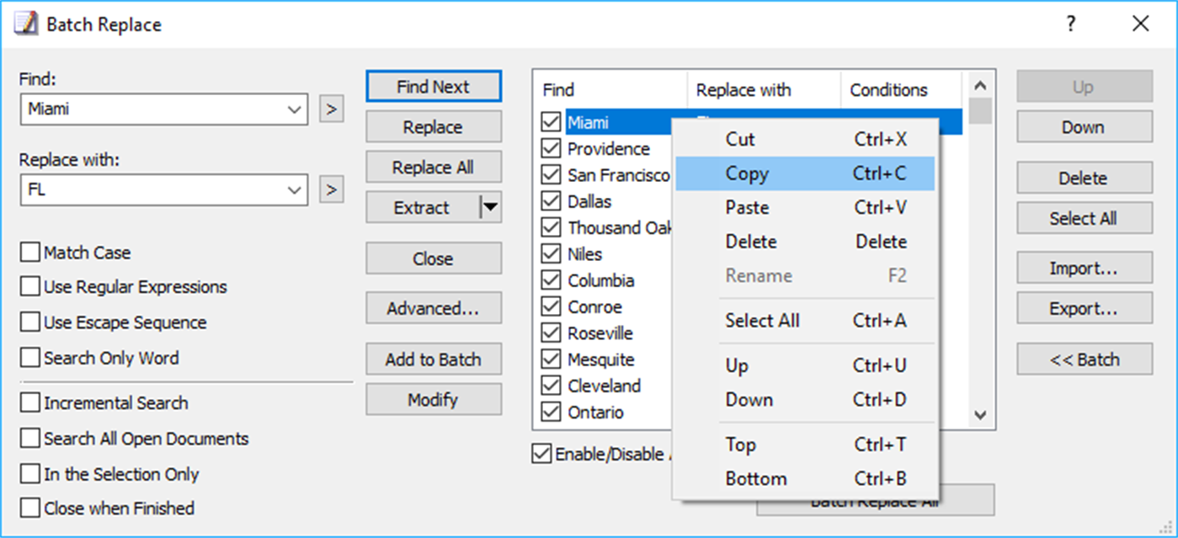
Task: Click the arrow button beside the Find field
Action: point(331,109)
